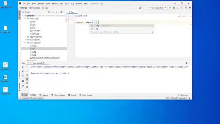Expand the haar cascade folder
The image size is (220, 124).
pos(25,40)
